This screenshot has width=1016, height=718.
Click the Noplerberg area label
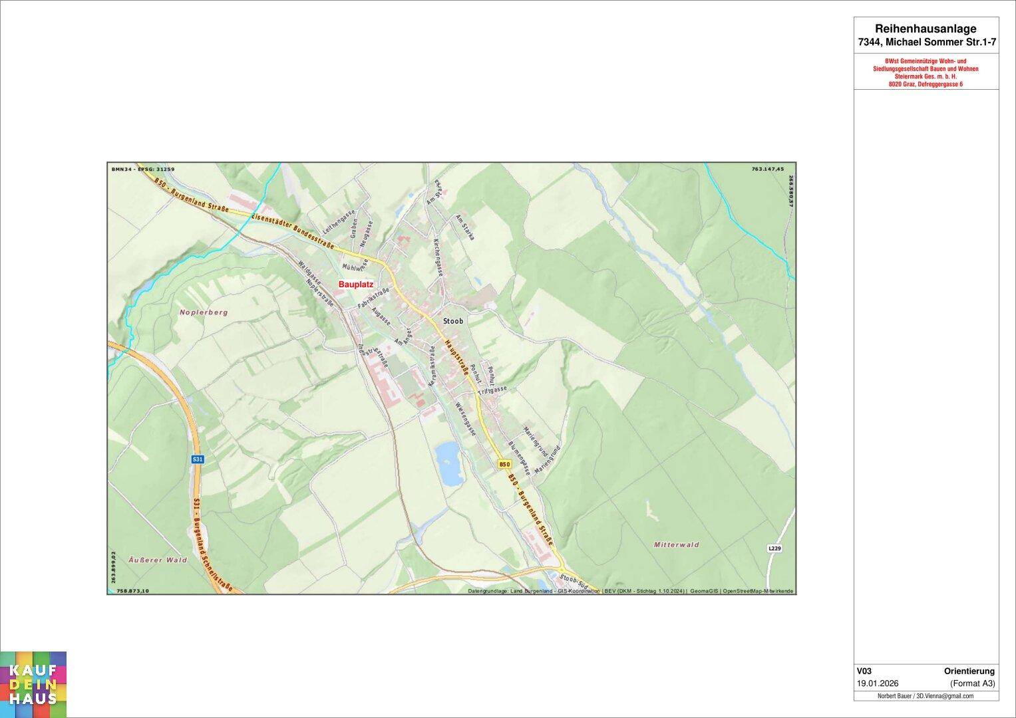pyautogui.click(x=204, y=312)
